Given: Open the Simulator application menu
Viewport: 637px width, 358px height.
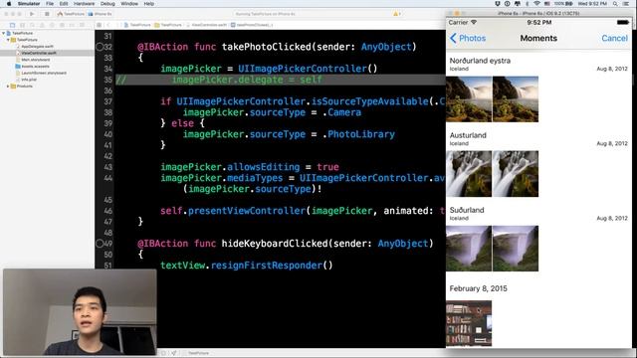Looking at the screenshot, I should (29, 4).
